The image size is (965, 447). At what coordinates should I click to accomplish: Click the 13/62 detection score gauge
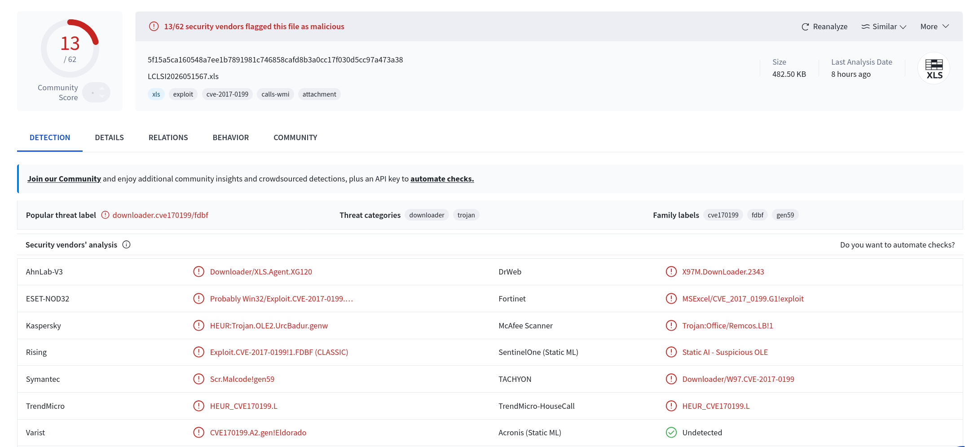(x=70, y=48)
